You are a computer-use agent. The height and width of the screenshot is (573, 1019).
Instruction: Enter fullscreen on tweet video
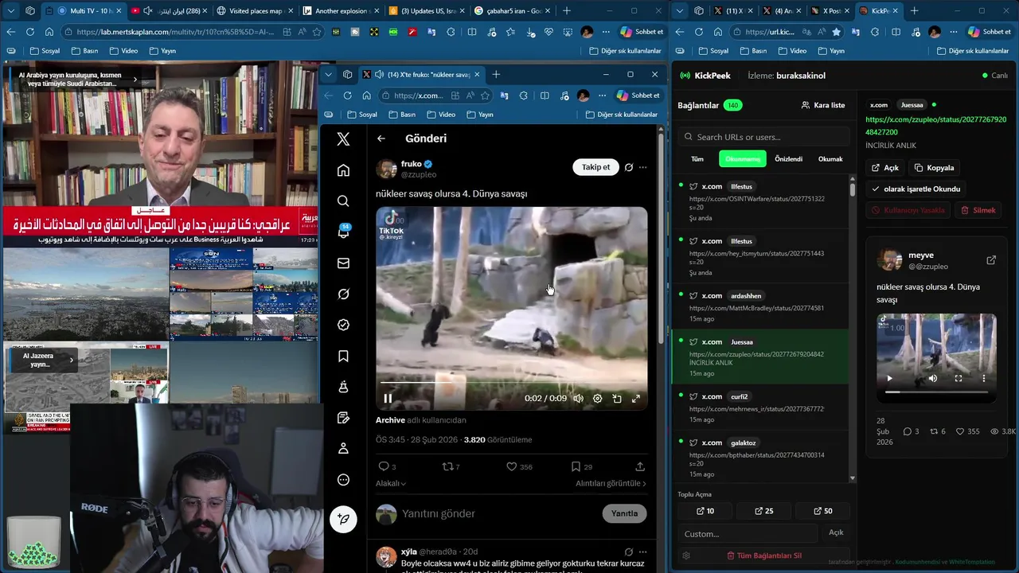[x=636, y=399]
